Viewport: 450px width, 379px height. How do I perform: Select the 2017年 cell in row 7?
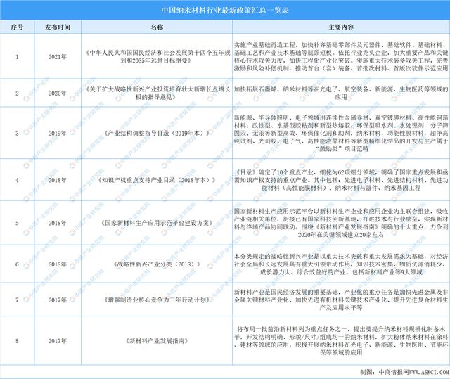pyautogui.click(x=58, y=300)
